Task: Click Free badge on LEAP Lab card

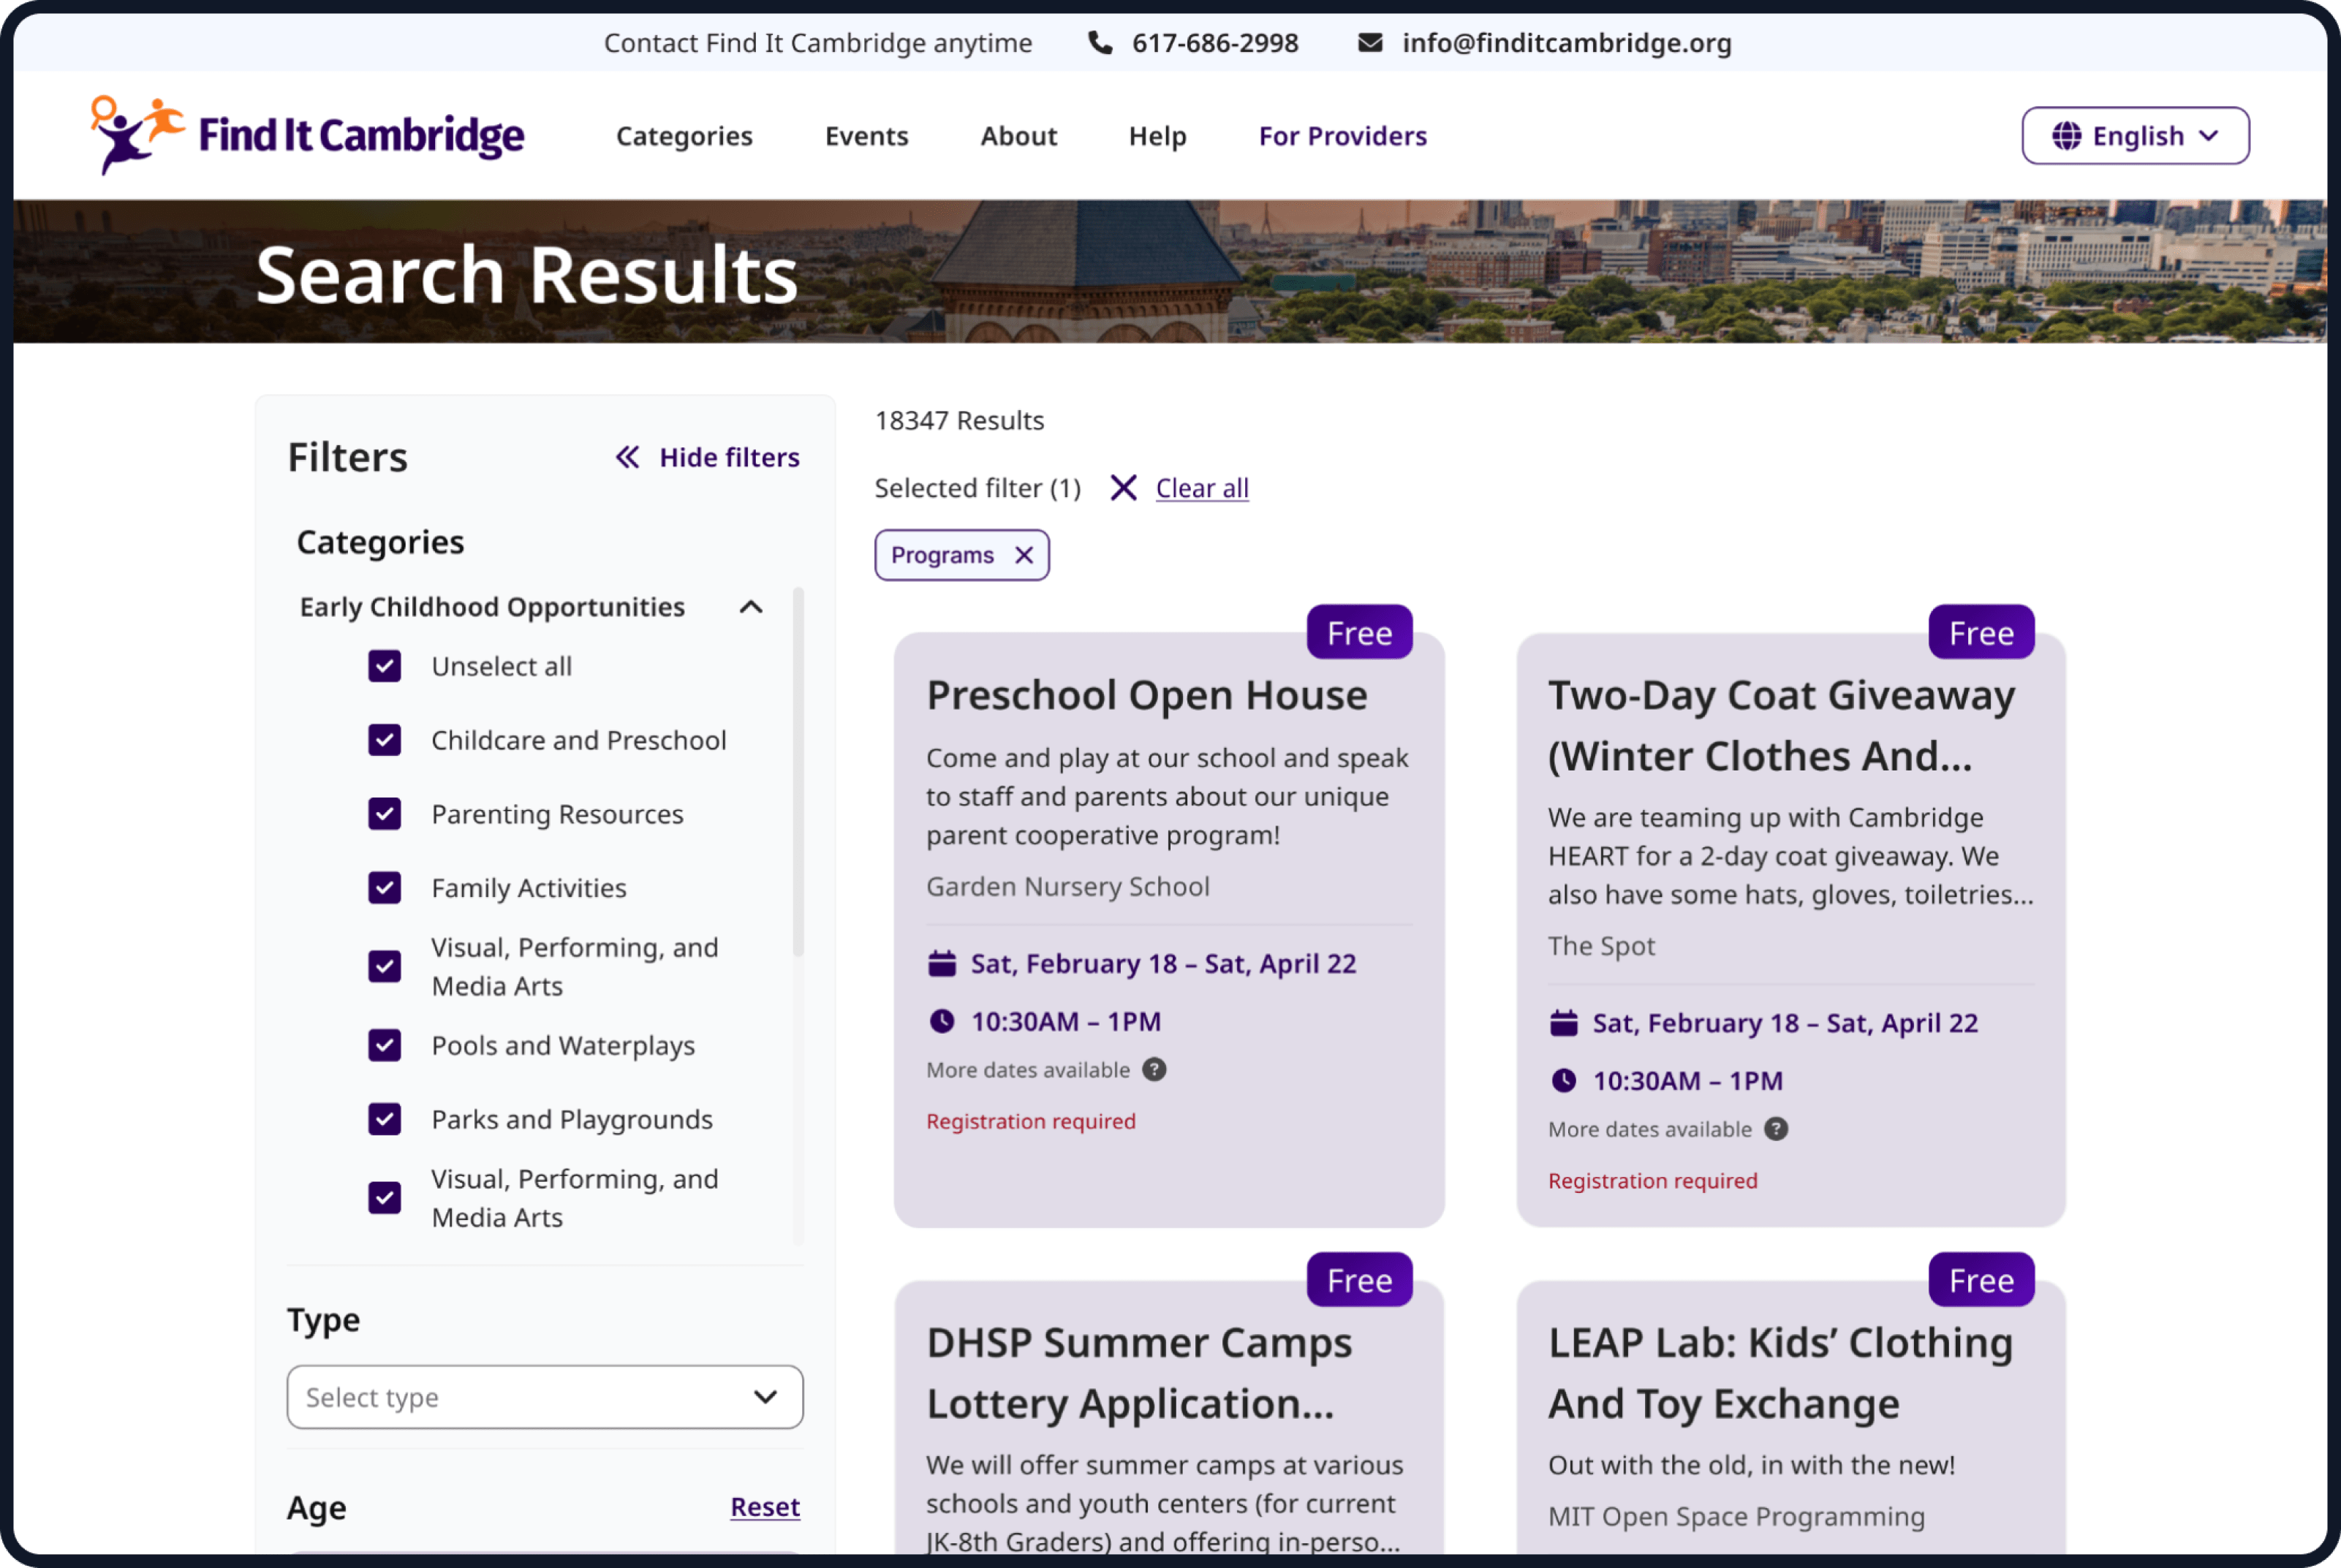Action: pos(1981,1279)
